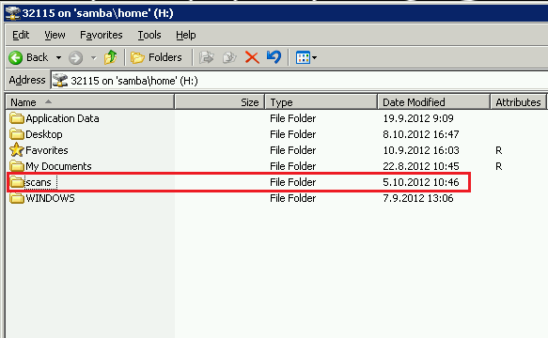Open the Back history dropdown arrow
548x338 pixels.
(58, 57)
